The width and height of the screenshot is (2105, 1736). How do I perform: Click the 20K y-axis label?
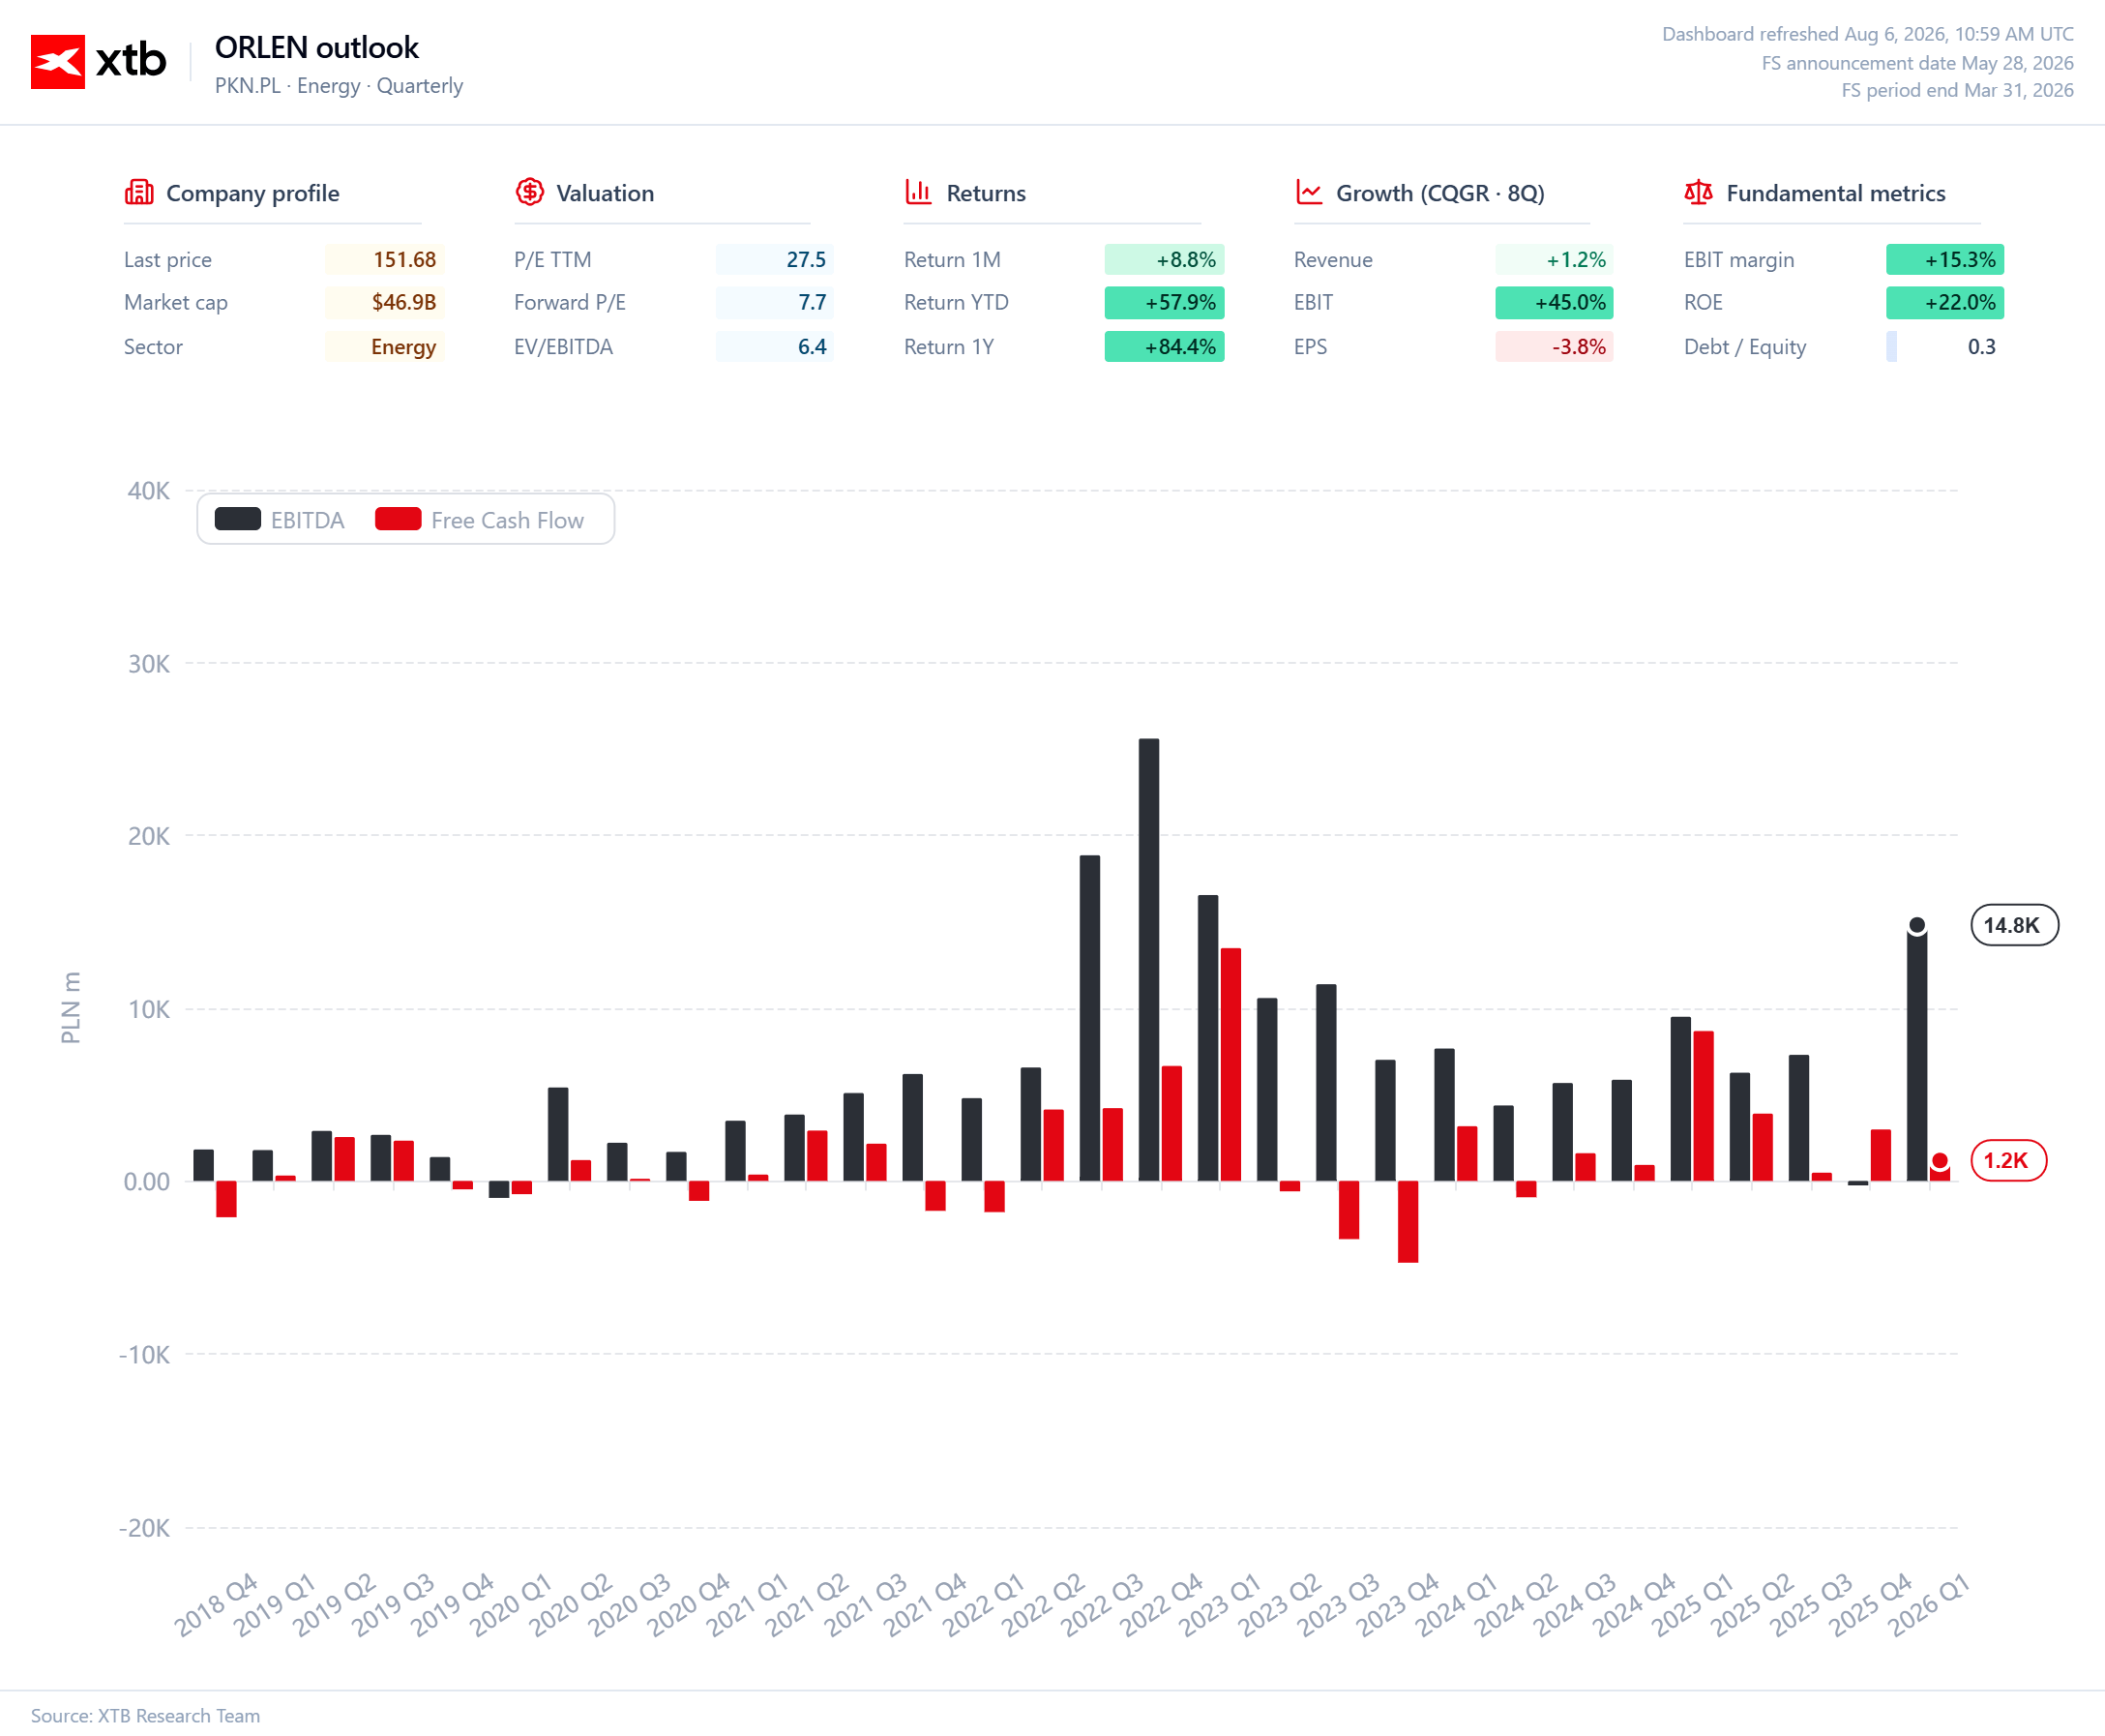(149, 836)
